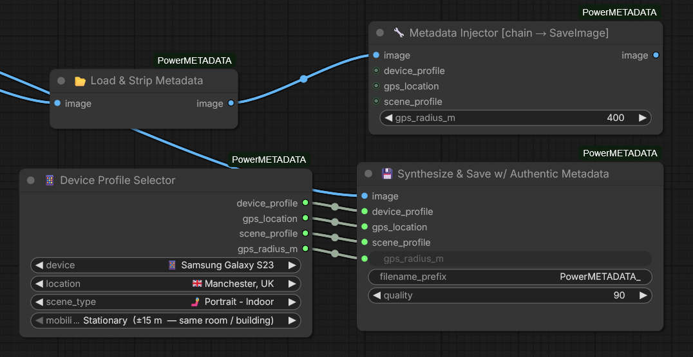Click PowerMETADATA badge above Metadata Injector
This screenshot has height=357, width=693.
tap(619, 12)
